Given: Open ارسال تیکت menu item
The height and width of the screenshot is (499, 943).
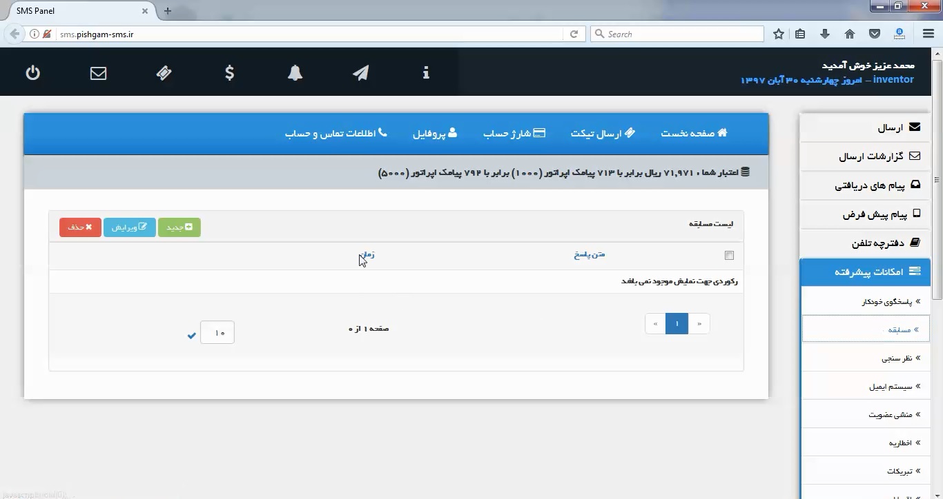Looking at the screenshot, I should [x=603, y=133].
